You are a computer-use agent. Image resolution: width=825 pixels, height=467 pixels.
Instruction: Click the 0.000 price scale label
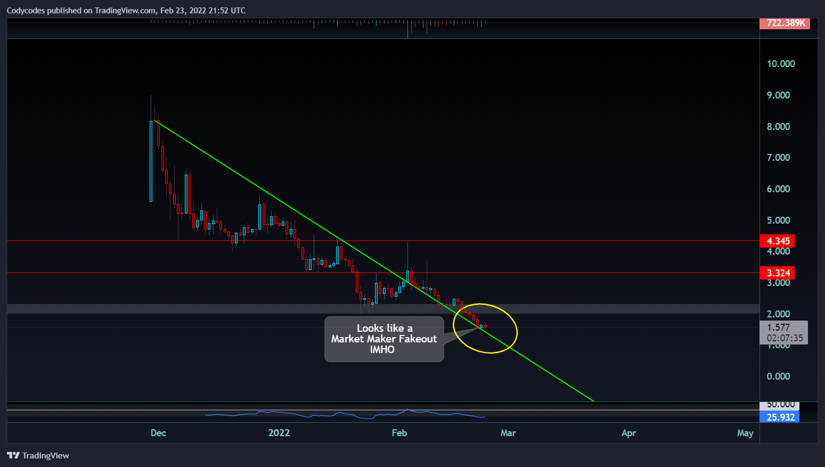tap(779, 376)
